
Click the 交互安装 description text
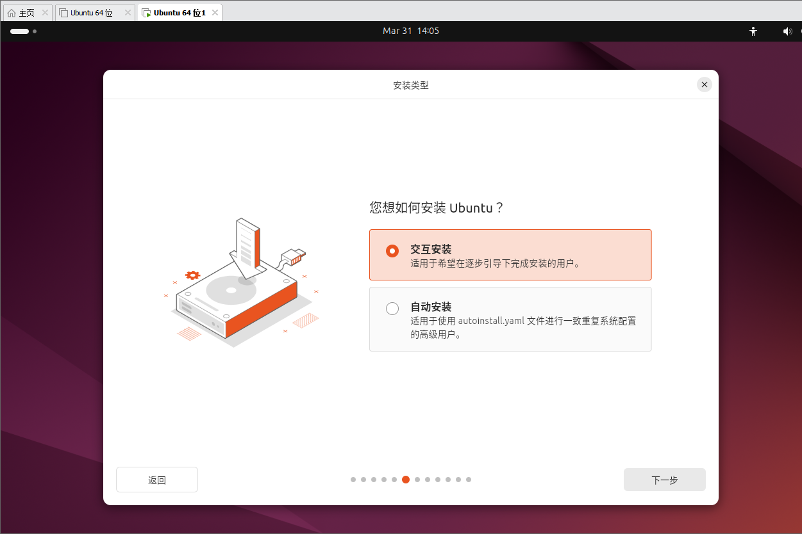tap(495, 263)
